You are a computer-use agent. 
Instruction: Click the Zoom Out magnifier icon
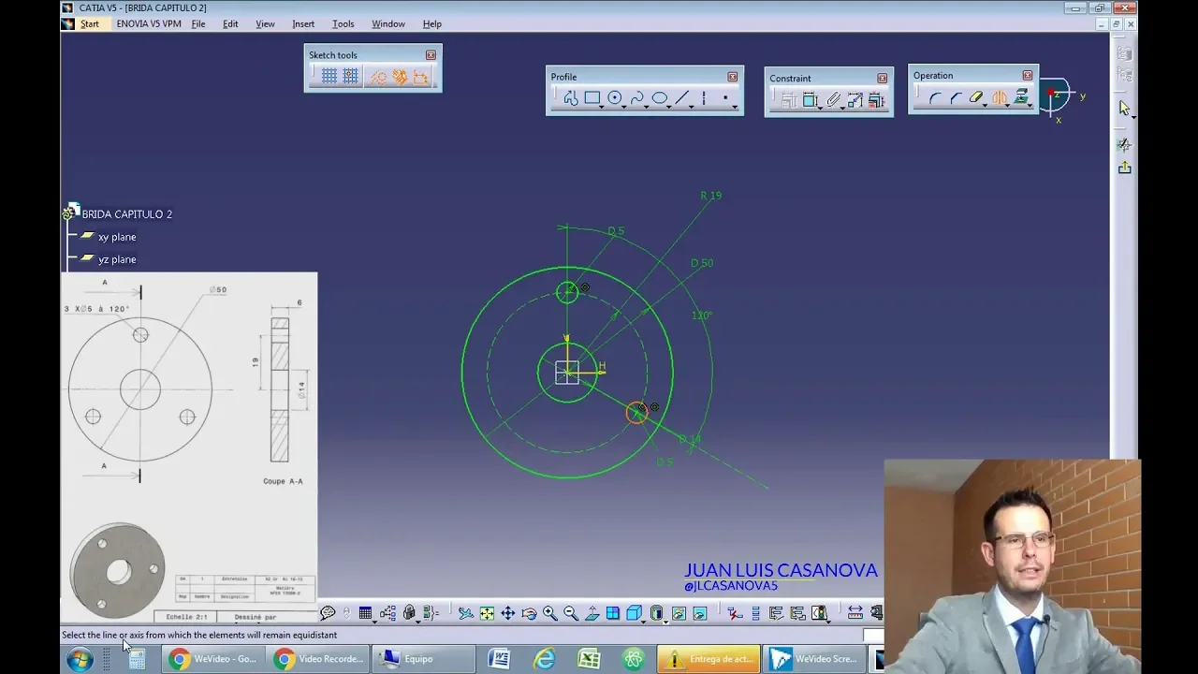tap(570, 614)
